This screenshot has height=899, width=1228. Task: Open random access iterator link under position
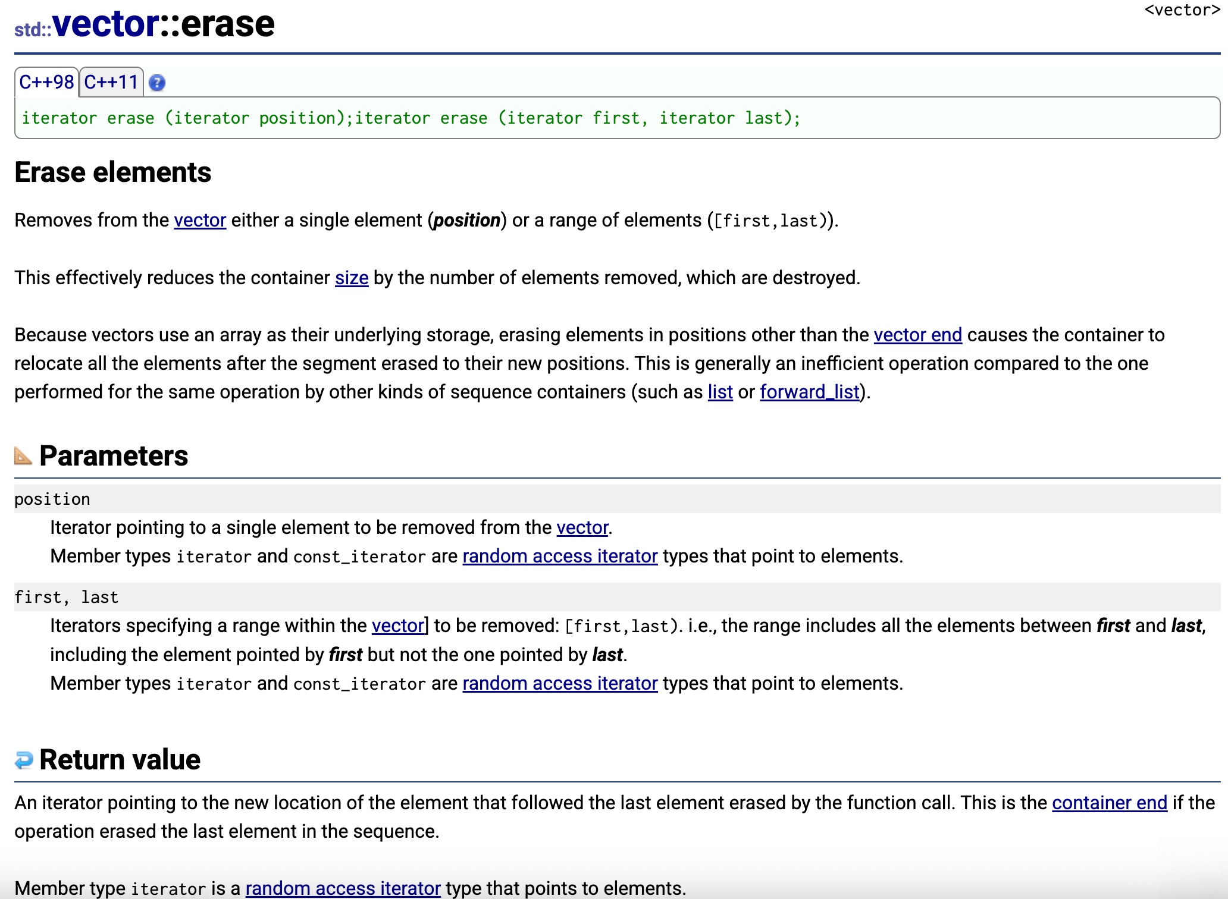pos(560,557)
